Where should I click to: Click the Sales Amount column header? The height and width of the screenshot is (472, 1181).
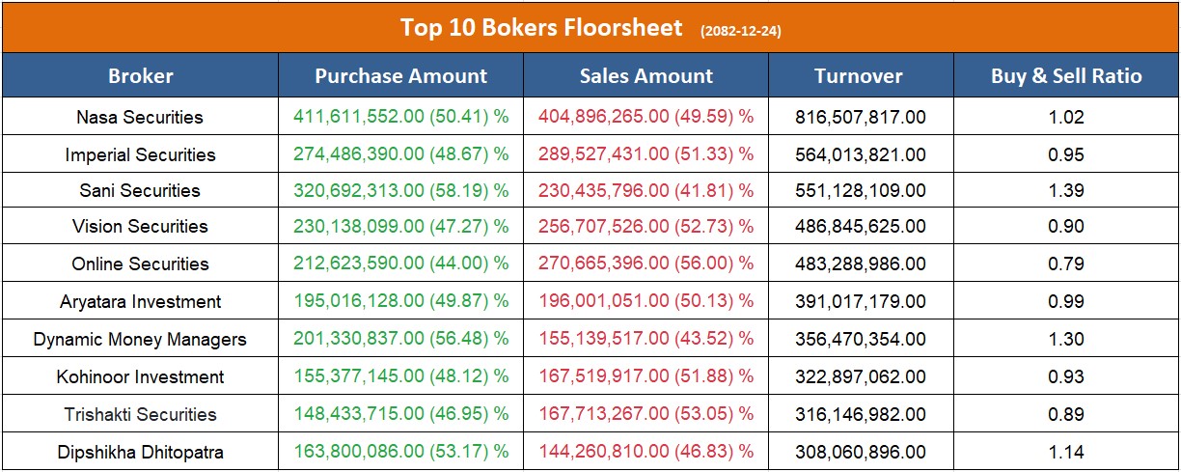(646, 76)
